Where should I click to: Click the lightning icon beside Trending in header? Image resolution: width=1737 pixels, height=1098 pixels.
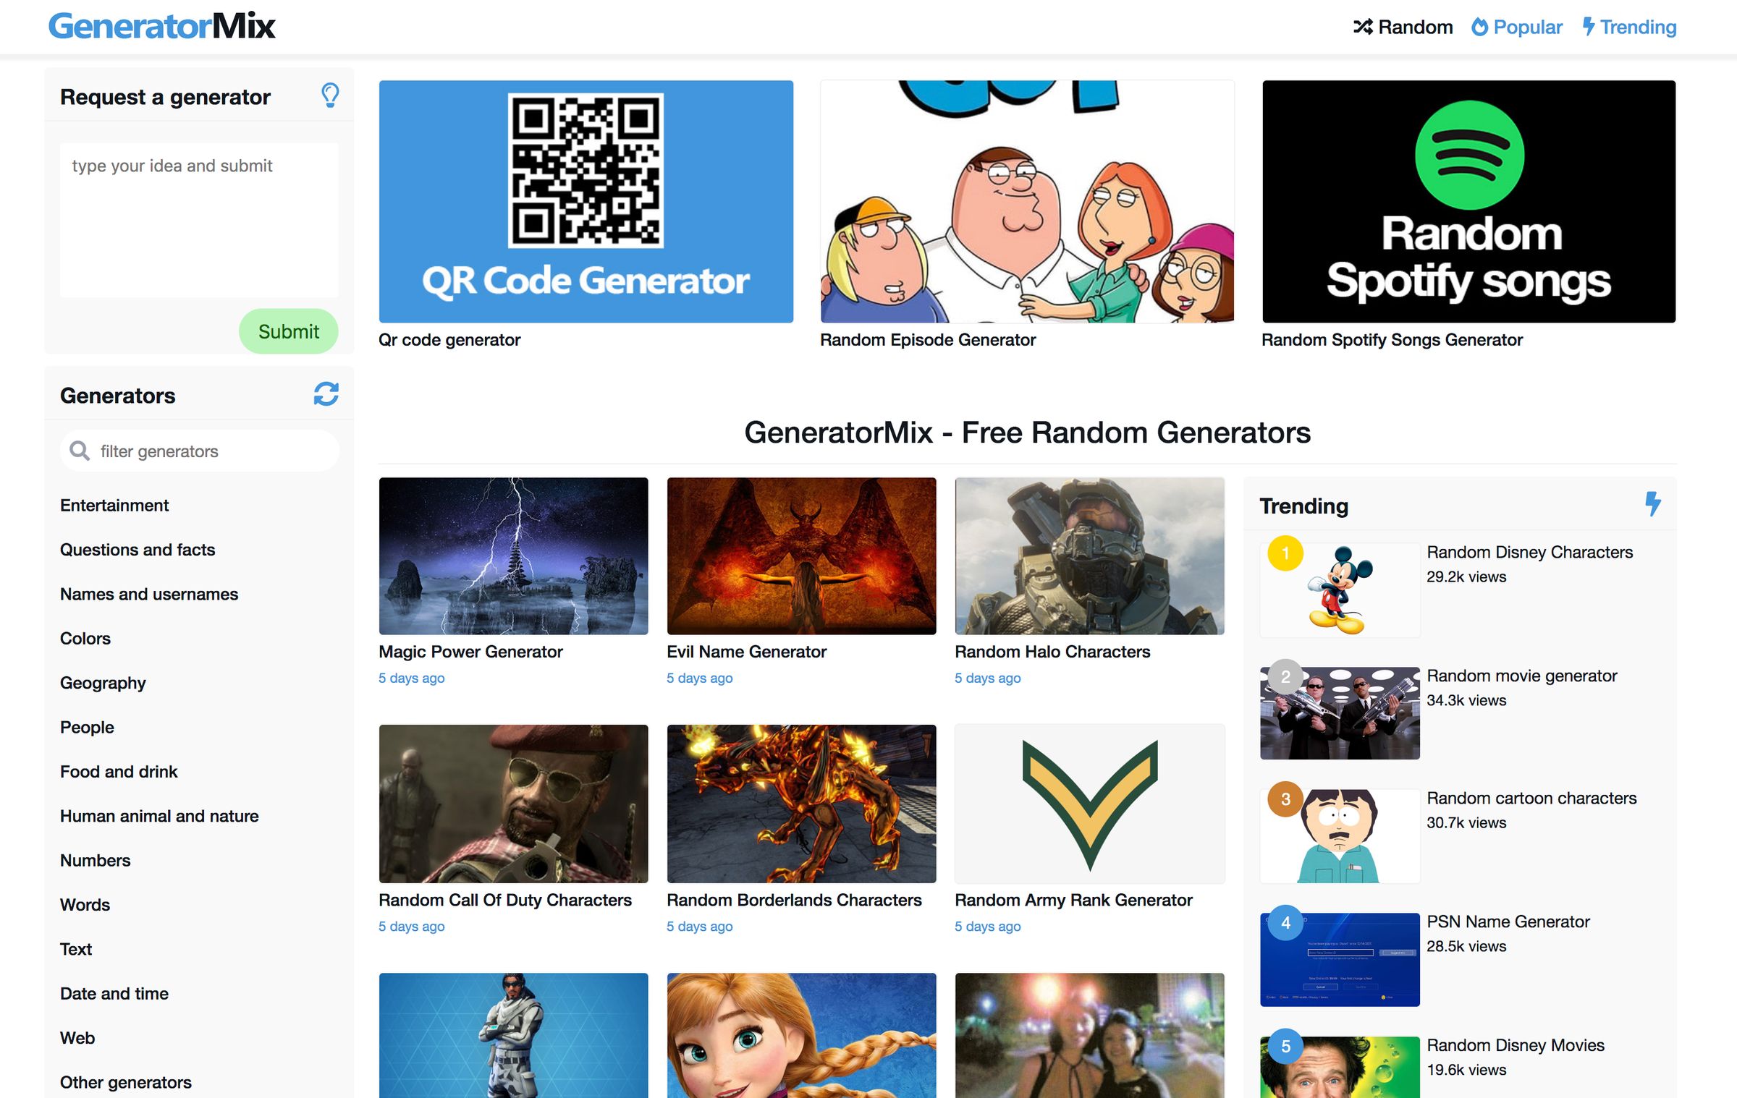click(x=1588, y=27)
